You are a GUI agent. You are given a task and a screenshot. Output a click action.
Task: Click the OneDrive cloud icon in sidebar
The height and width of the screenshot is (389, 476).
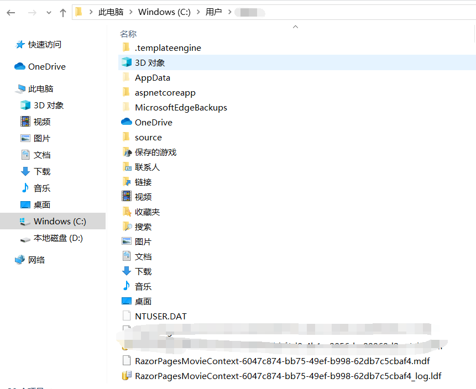pyautogui.click(x=20, y=66)
